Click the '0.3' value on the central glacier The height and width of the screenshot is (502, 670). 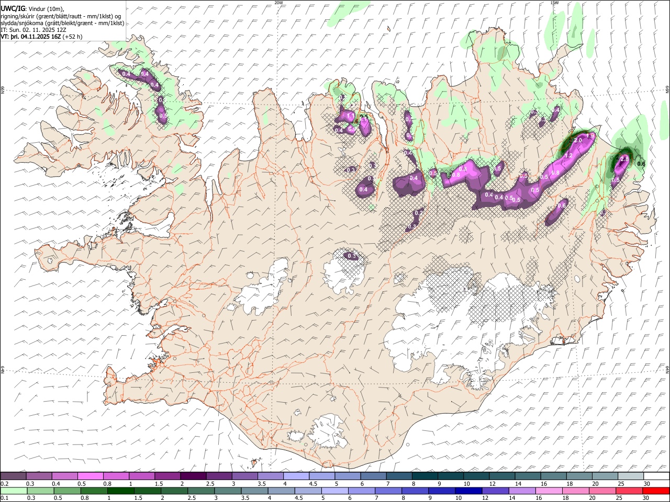pyautogui.click(x=352, y=256)
